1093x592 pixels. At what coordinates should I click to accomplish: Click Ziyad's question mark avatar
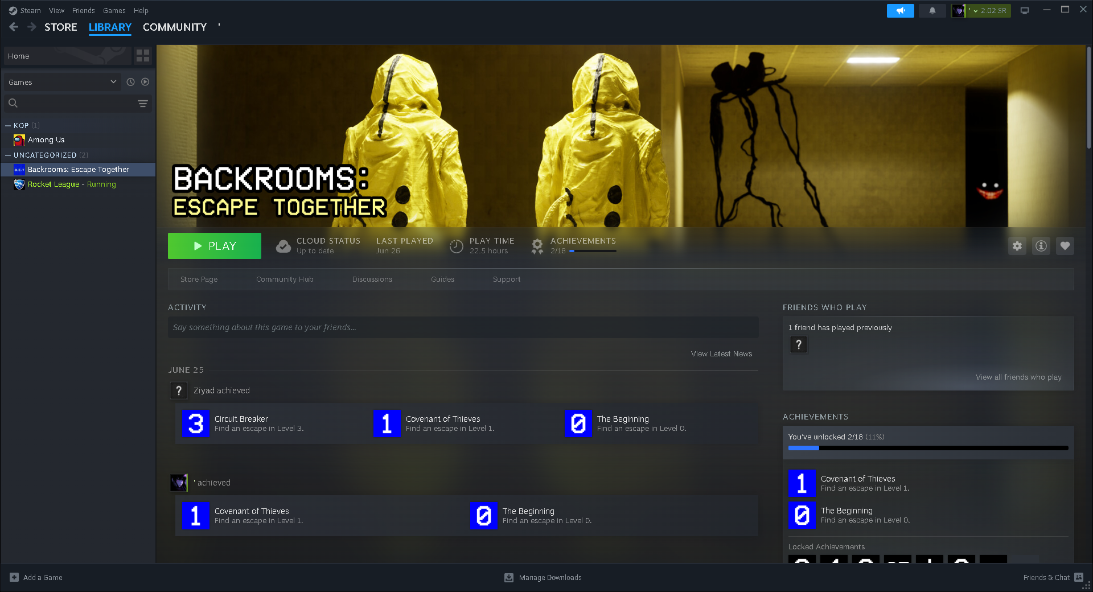tap(179, 390)
